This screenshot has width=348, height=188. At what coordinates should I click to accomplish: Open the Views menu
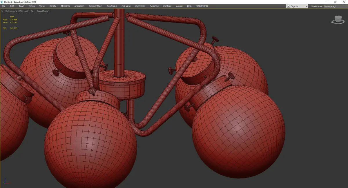pos(42,6)
